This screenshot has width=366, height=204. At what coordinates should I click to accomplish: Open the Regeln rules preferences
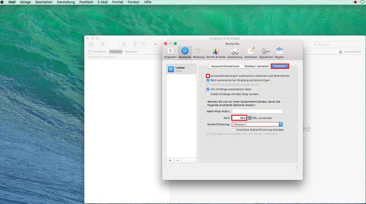pyautogui.click(x=279, y=53)
